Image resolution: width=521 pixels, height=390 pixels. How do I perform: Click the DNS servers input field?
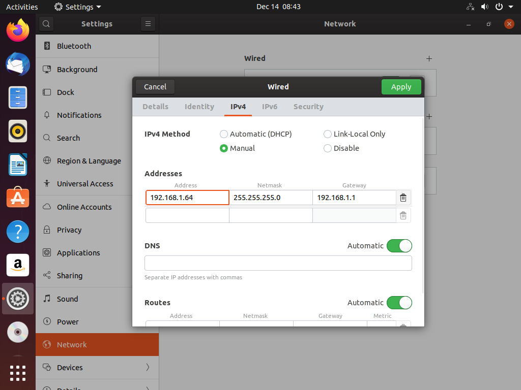point(278,263)
